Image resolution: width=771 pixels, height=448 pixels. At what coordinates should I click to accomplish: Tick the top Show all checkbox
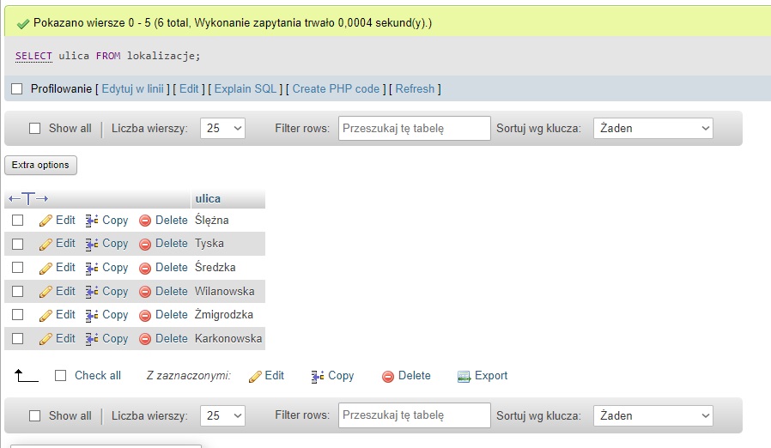35,129
